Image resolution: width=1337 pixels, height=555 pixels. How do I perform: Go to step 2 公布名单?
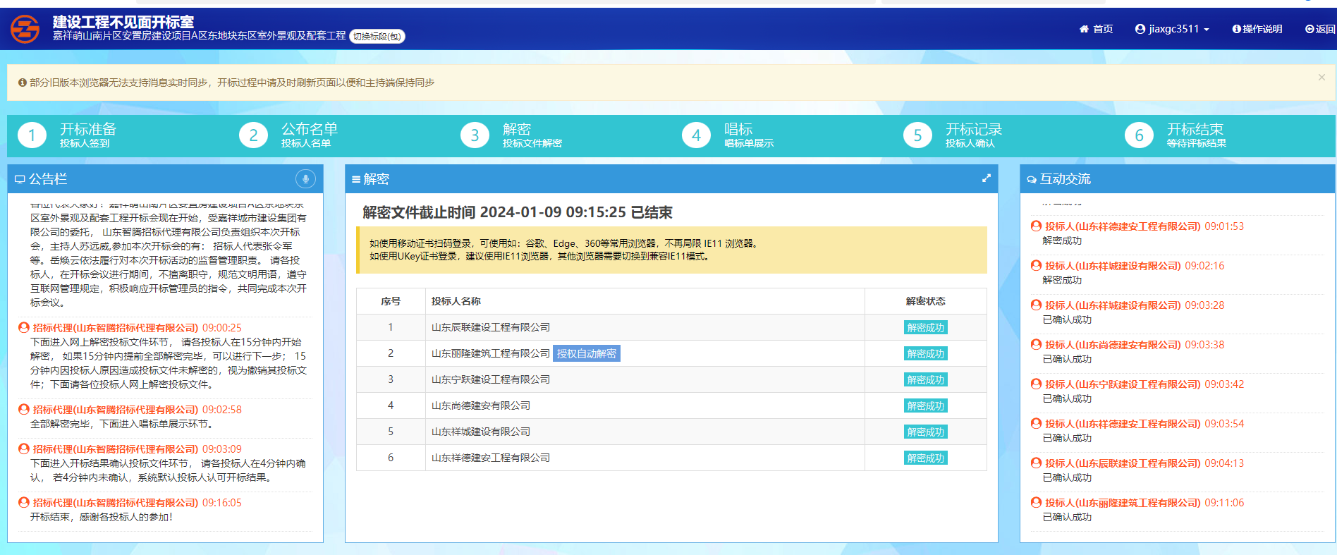[289, 135]
